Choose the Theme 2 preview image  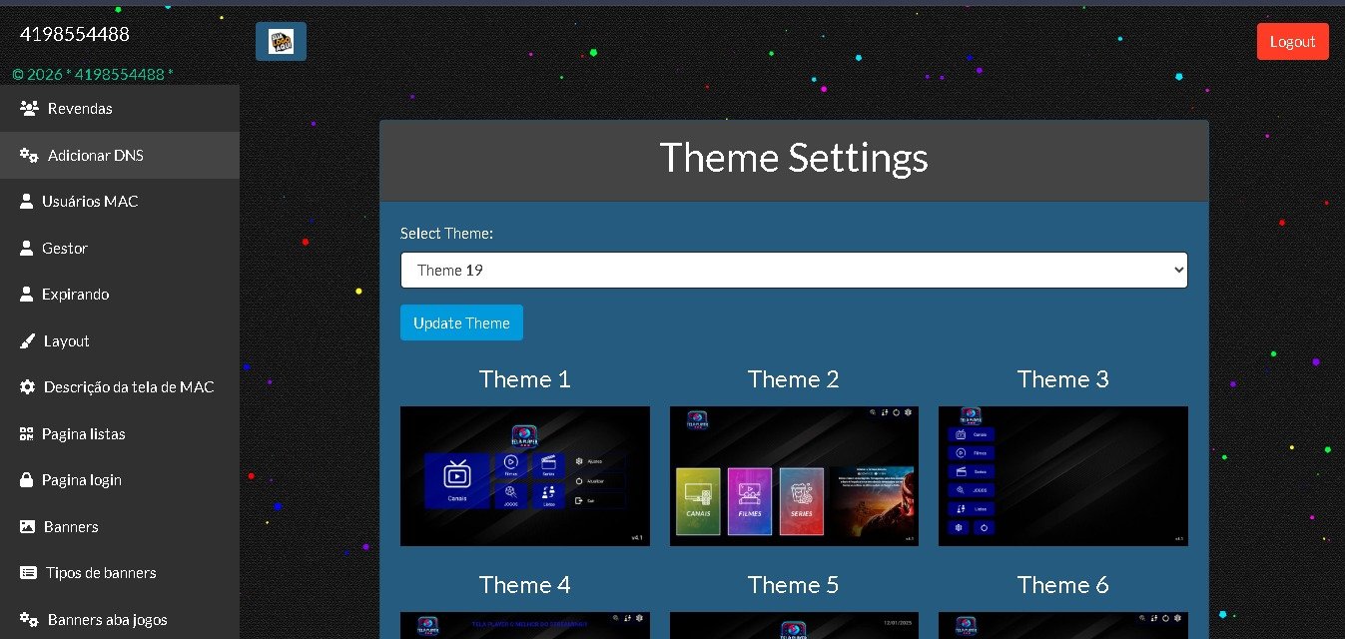coord(794,476)
